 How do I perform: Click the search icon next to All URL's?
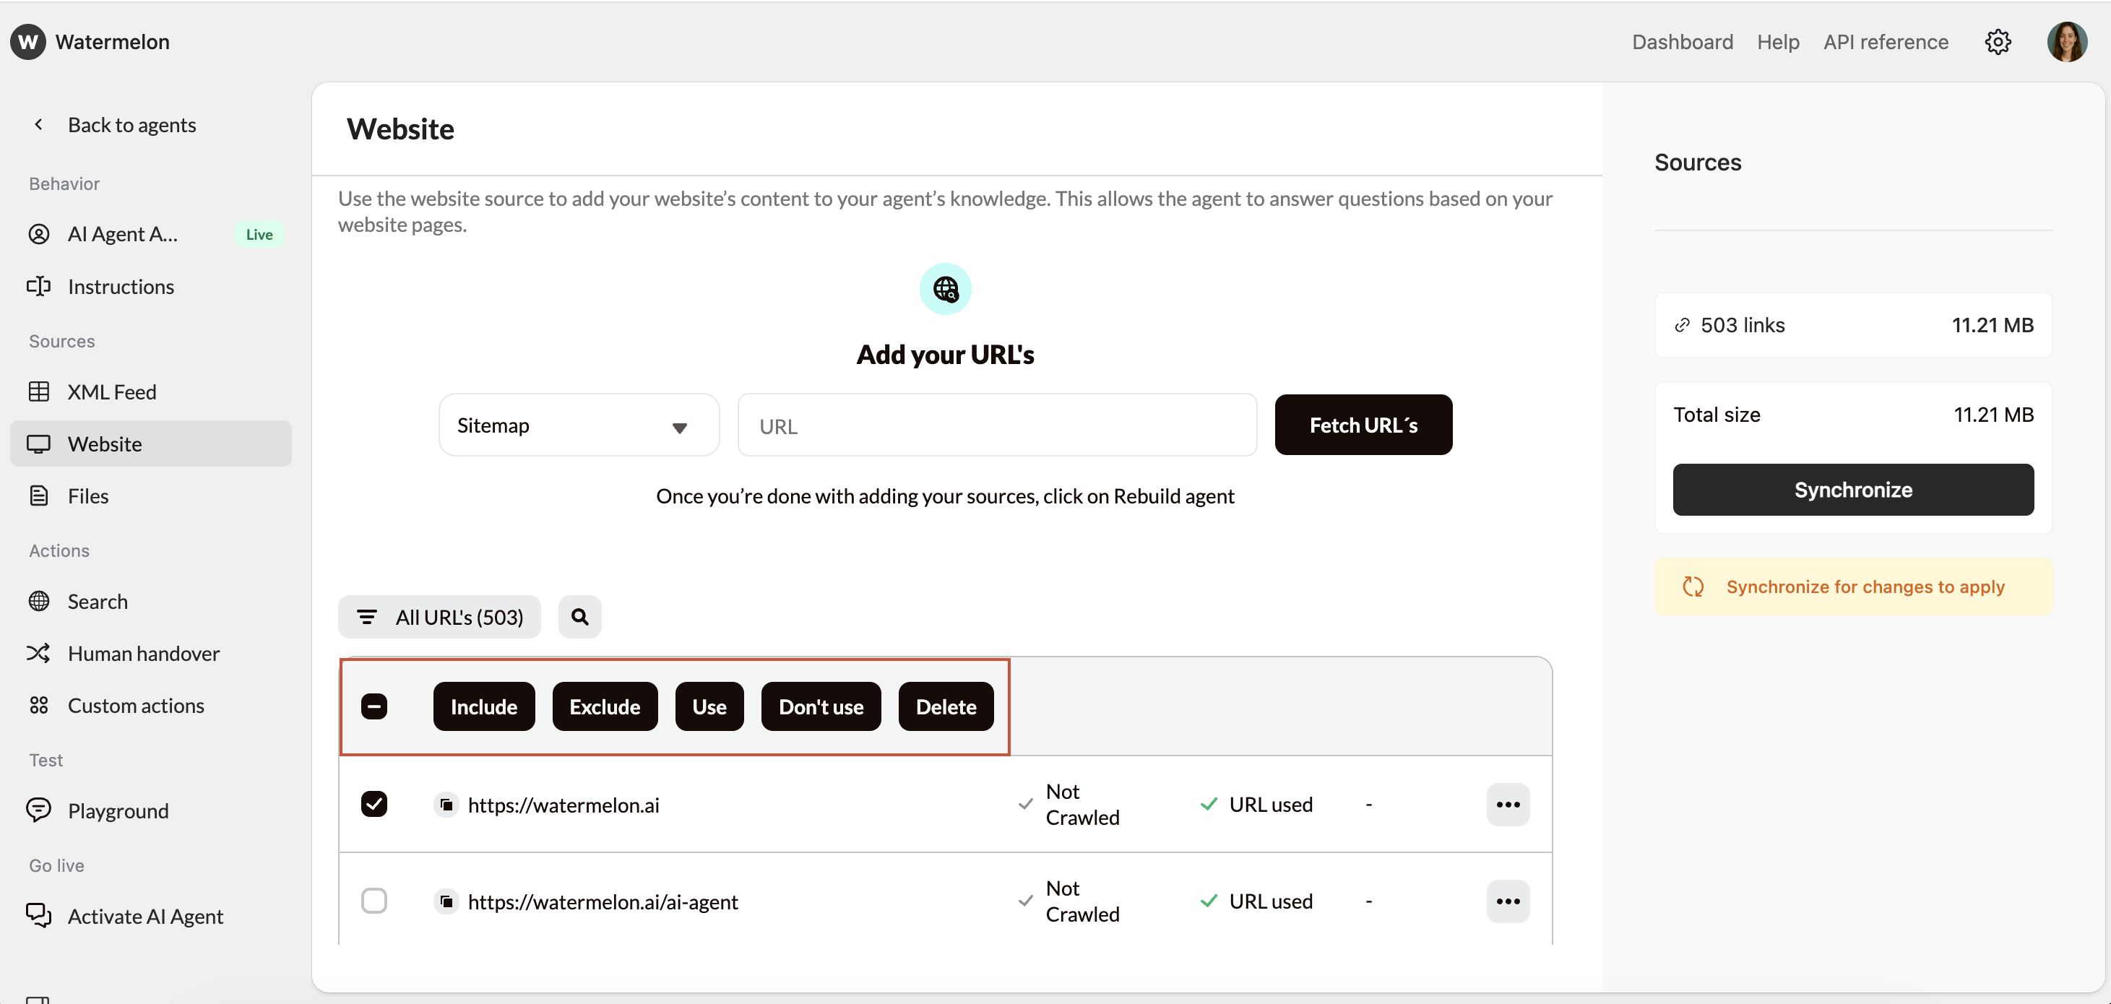(x=579, y=616)
